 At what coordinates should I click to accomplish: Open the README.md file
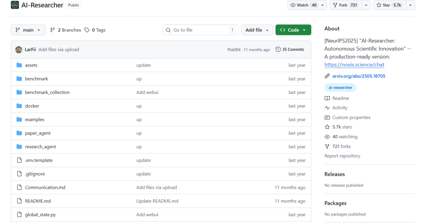(38, 201)
